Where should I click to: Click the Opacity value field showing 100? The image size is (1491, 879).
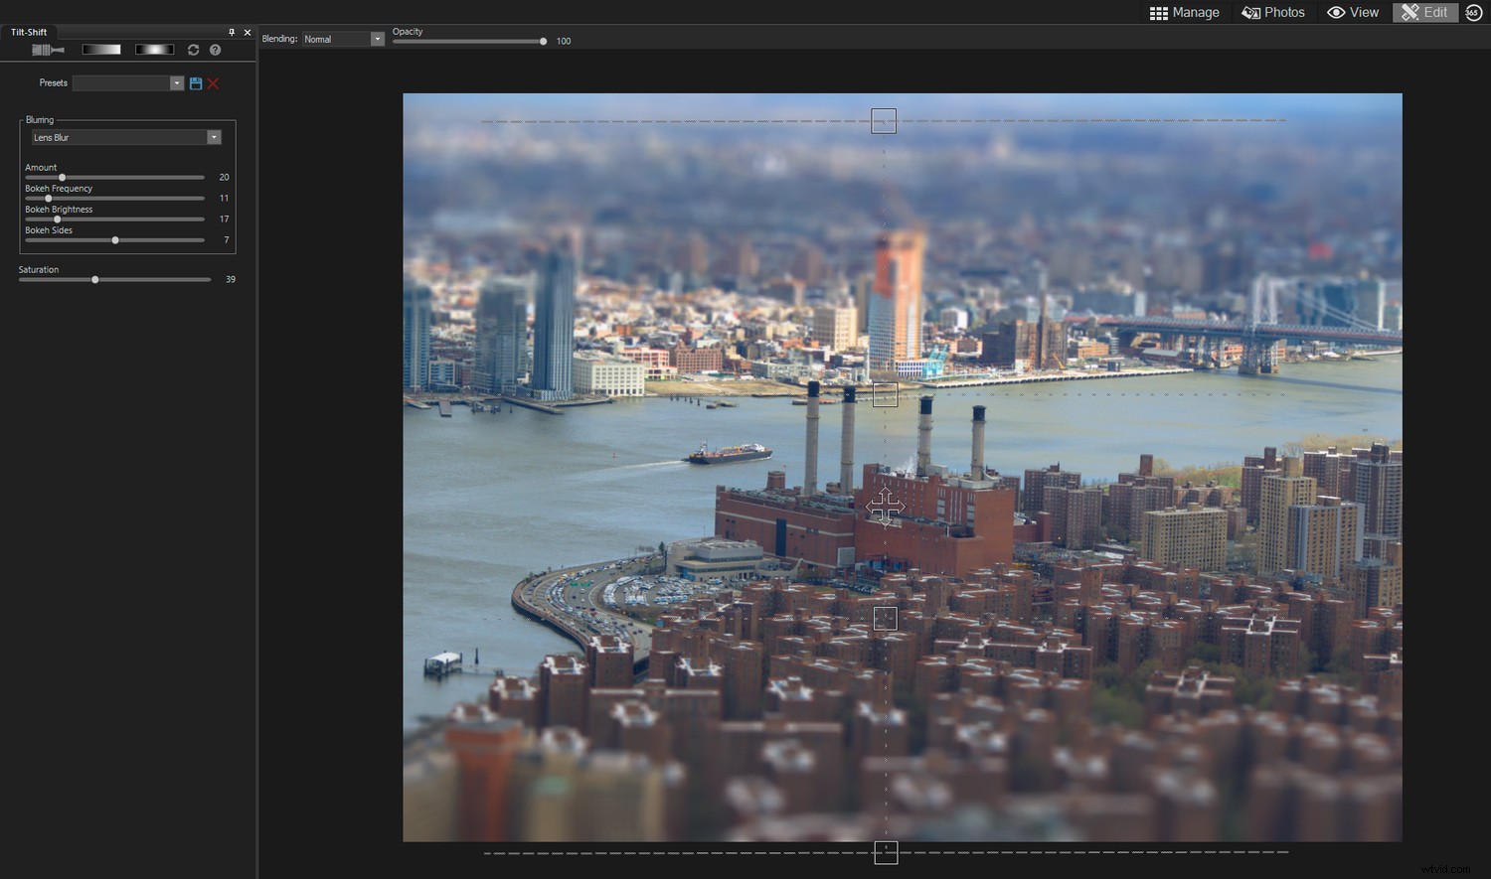point(563,41)
